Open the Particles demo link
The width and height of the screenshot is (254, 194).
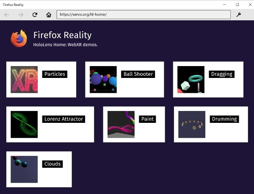pyautogui.click(x=55, y=74)
